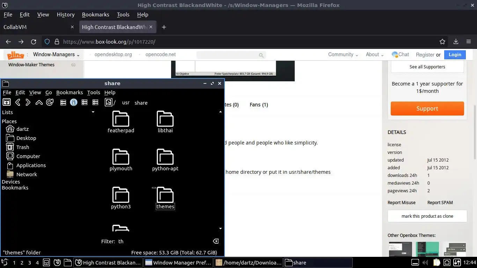The height and width of the screenshot is (268, 477).
Task: Select Trash in Places
Action: coord(17,147)
